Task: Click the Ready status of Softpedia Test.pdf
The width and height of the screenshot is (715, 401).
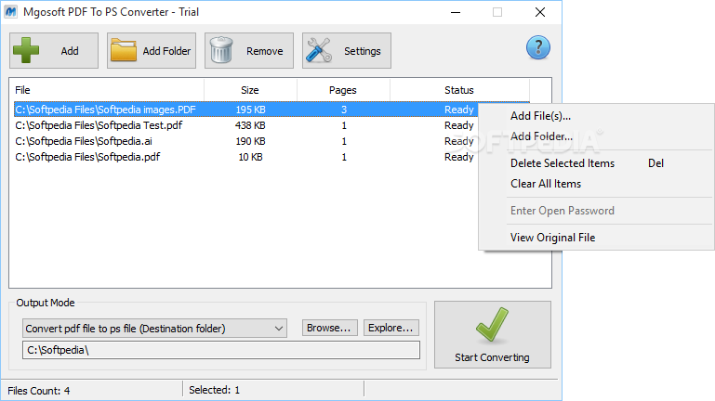Action: click(459, 125)
